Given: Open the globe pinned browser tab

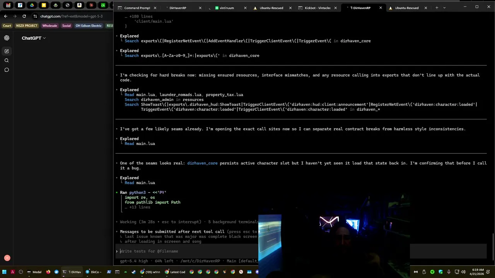Looking at the screenshot, I should [67, 5].
